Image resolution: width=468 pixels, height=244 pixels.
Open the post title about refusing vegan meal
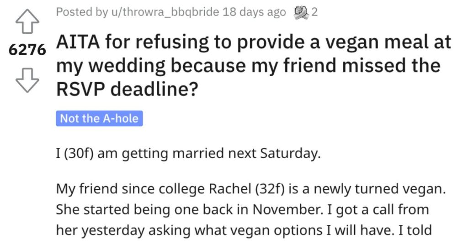pos(254,66)
